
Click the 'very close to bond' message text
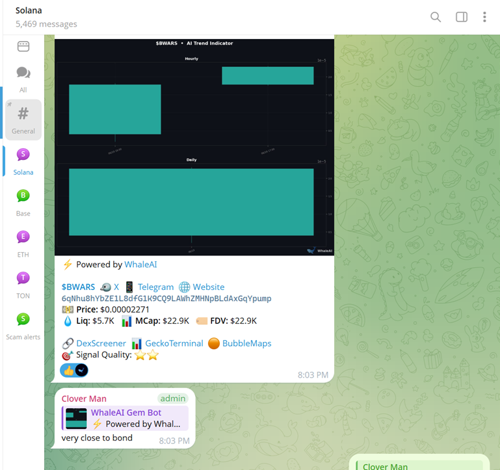97,437
